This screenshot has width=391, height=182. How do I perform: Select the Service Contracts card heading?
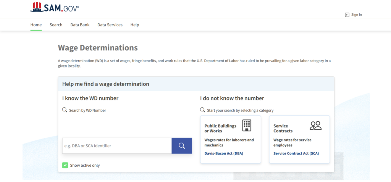[x=283, y=129]
